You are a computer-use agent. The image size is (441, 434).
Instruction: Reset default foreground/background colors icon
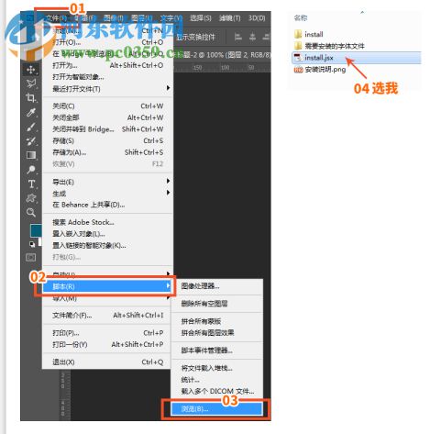click(x=32, y=244)
